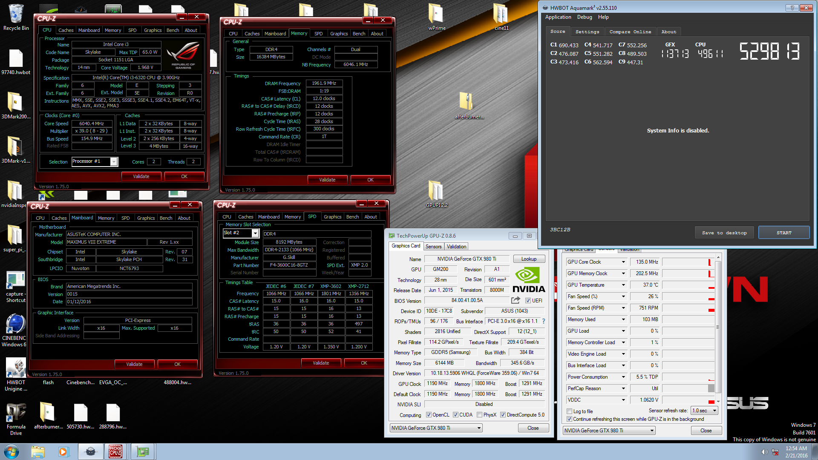818x460 pixels.
Task: Click the GPU-Z sensors scrollbar down arrow
Action: 718,401
